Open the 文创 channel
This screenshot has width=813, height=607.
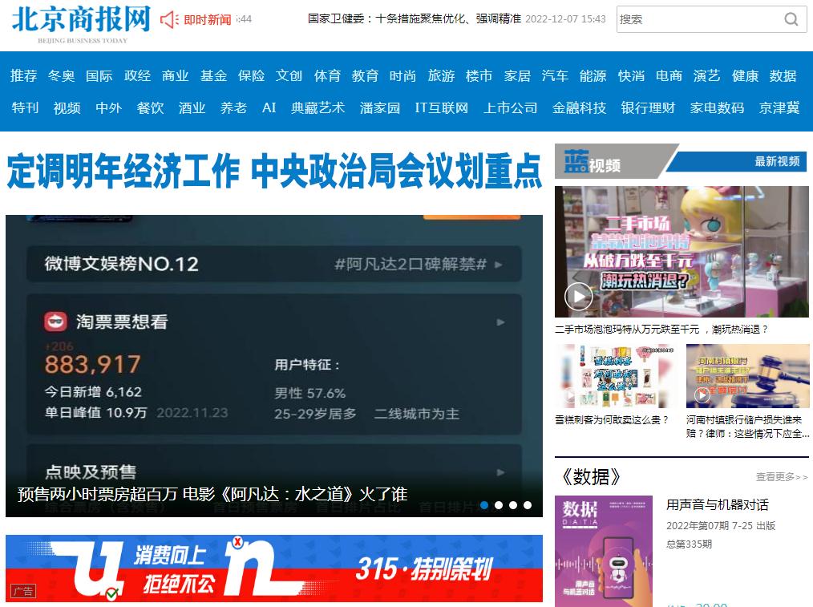click(x=289, y=75)
